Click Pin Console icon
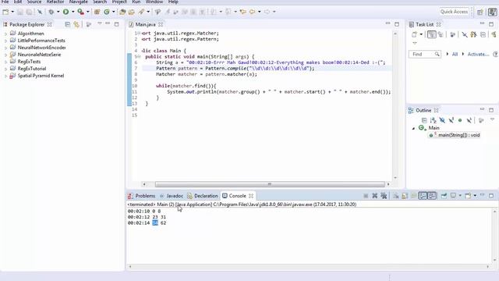Image resolution: width=499 pixels, height=281 pixels. tap(444, 196)
